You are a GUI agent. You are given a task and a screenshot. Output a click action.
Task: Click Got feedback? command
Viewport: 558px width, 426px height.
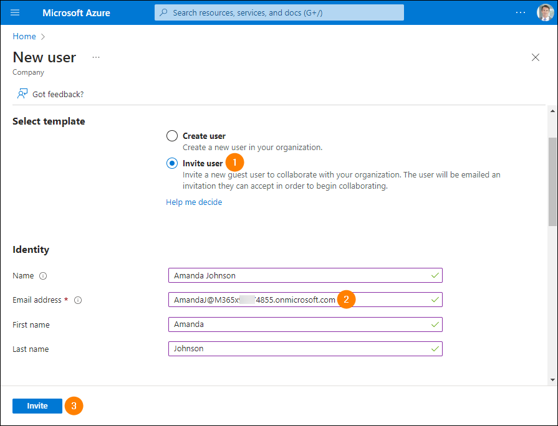point(50,94)
